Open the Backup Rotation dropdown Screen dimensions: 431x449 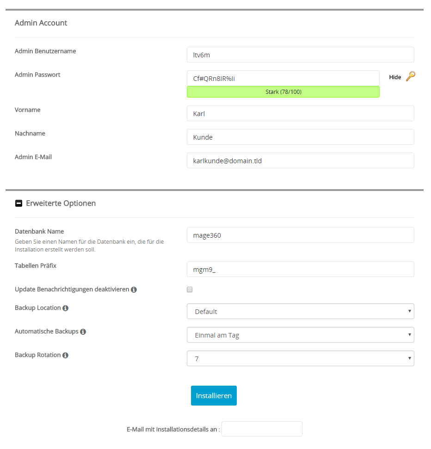click(301, 358)
